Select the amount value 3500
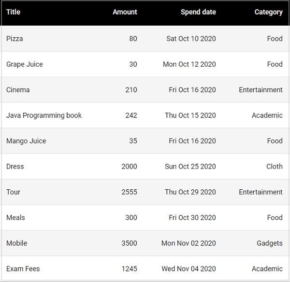290x282 pixels. point(129,243)
